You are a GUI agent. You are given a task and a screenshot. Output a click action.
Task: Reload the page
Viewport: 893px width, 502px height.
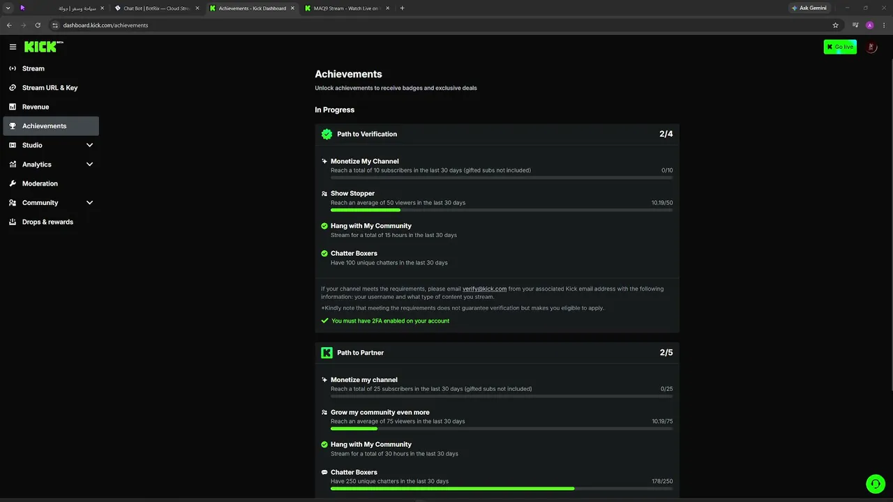(x=38, y=25)
